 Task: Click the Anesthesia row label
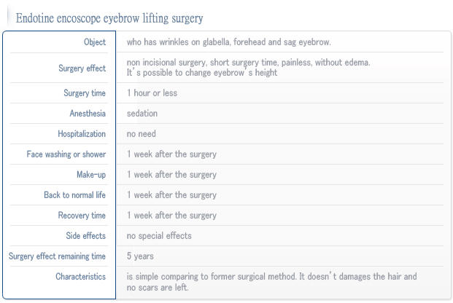point(88,114)
